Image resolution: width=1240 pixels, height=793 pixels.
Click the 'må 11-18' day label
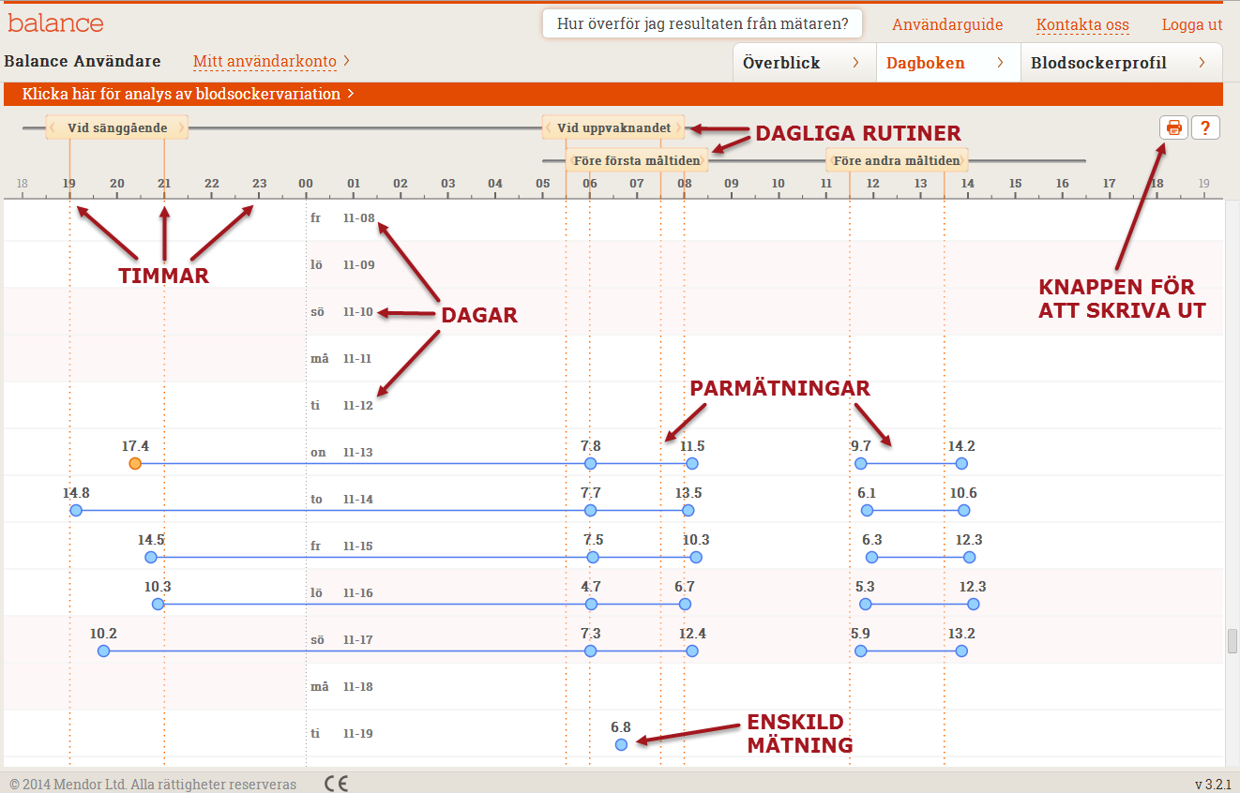[x=341, y=687]
